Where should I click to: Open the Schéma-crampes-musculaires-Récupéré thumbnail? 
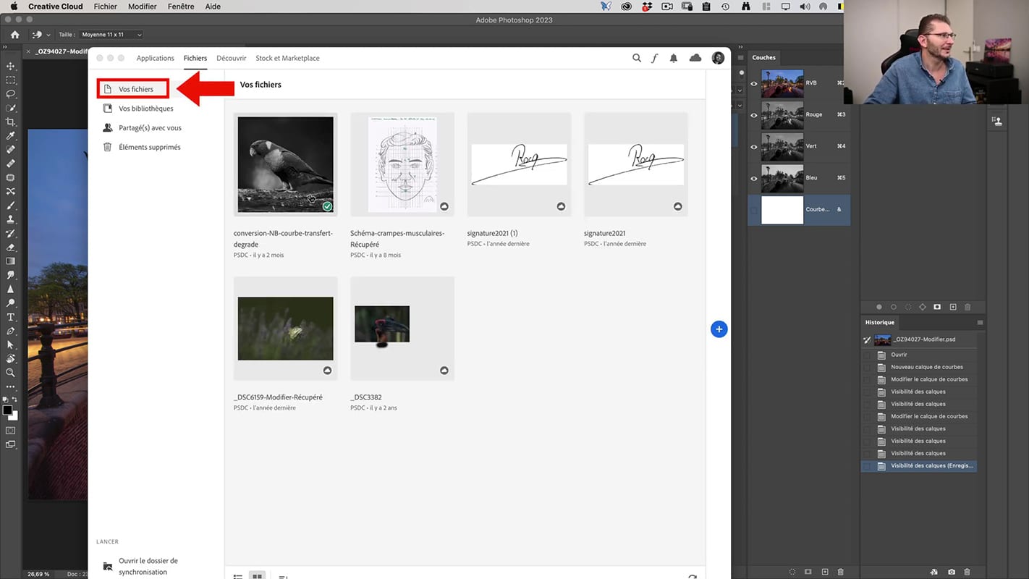pyautogui.click(x=402, y=164)
